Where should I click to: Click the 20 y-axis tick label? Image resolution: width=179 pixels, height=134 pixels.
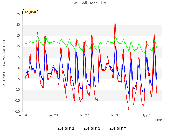tap(18, 25)
